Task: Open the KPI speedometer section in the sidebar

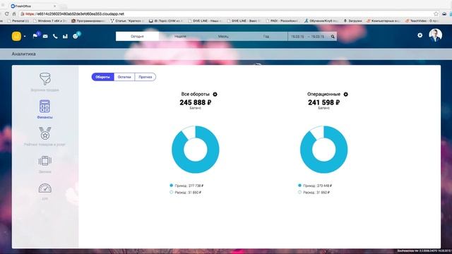Action: (45, 191)
